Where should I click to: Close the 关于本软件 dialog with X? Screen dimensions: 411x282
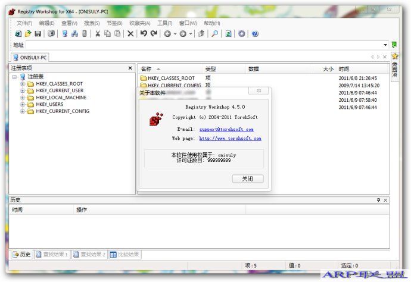(x=259, y=91)
